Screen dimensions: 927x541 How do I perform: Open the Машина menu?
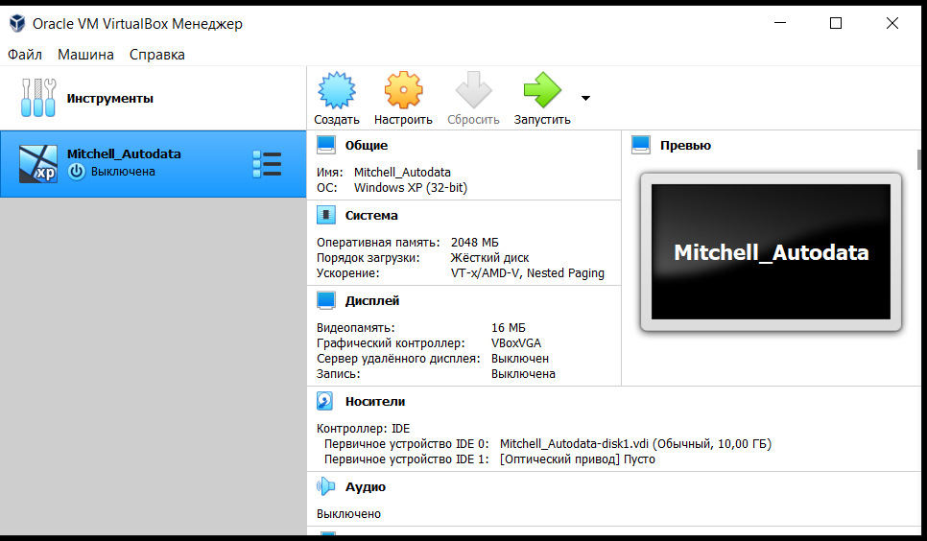tap(85, 55)
